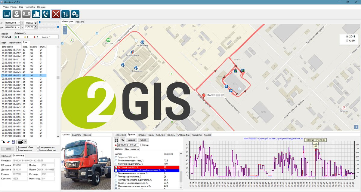
Task: Toggle парк информ. checkbox
Action: pos(17,150)
